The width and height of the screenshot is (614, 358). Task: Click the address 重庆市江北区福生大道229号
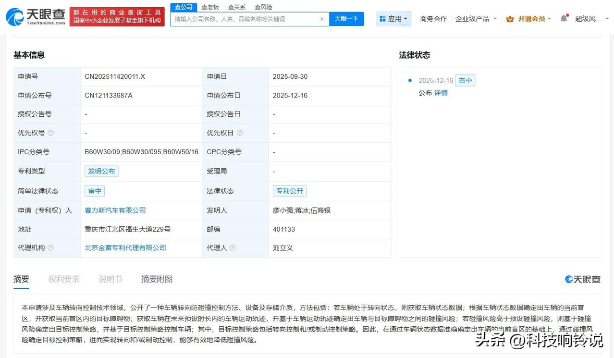click(127, 229)
